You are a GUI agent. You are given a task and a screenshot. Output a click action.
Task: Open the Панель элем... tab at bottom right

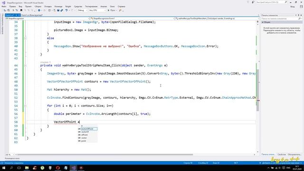click(x=268, y=154)
